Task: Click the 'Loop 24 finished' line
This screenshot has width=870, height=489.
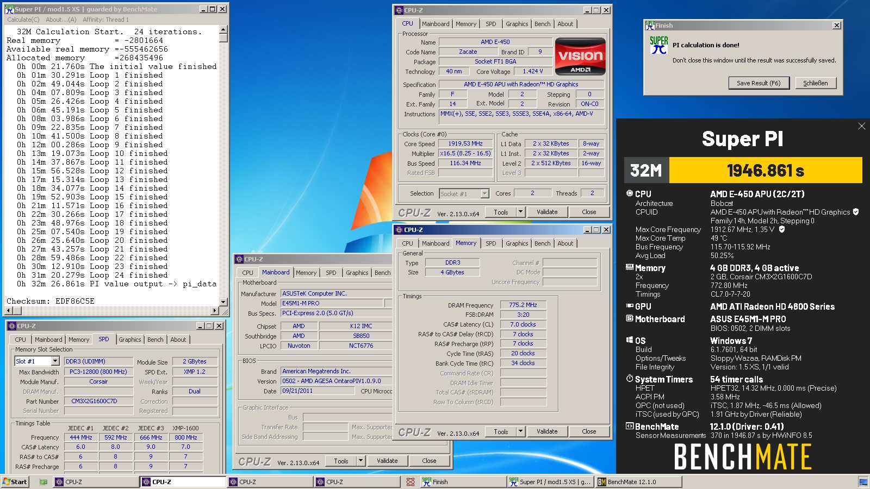Action: 92,275
